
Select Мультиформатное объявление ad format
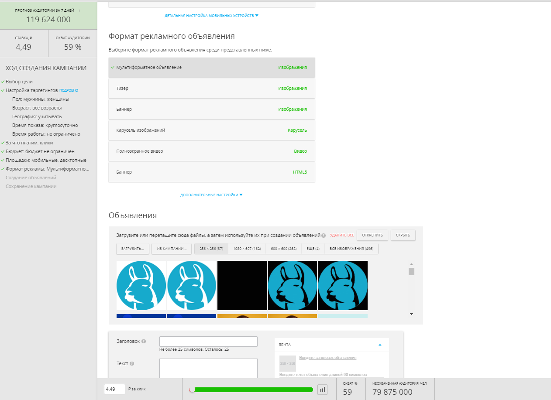211,68
